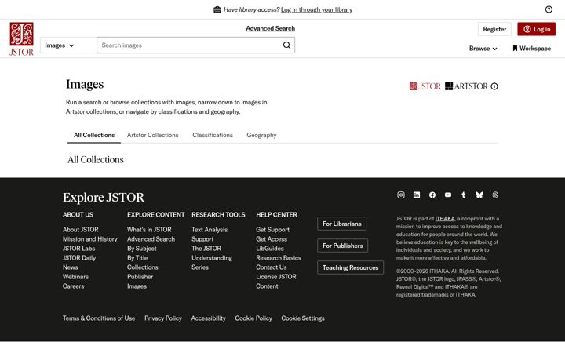Open By Subject footer link
The image size is (565, 353).
(x=141, y=249)
